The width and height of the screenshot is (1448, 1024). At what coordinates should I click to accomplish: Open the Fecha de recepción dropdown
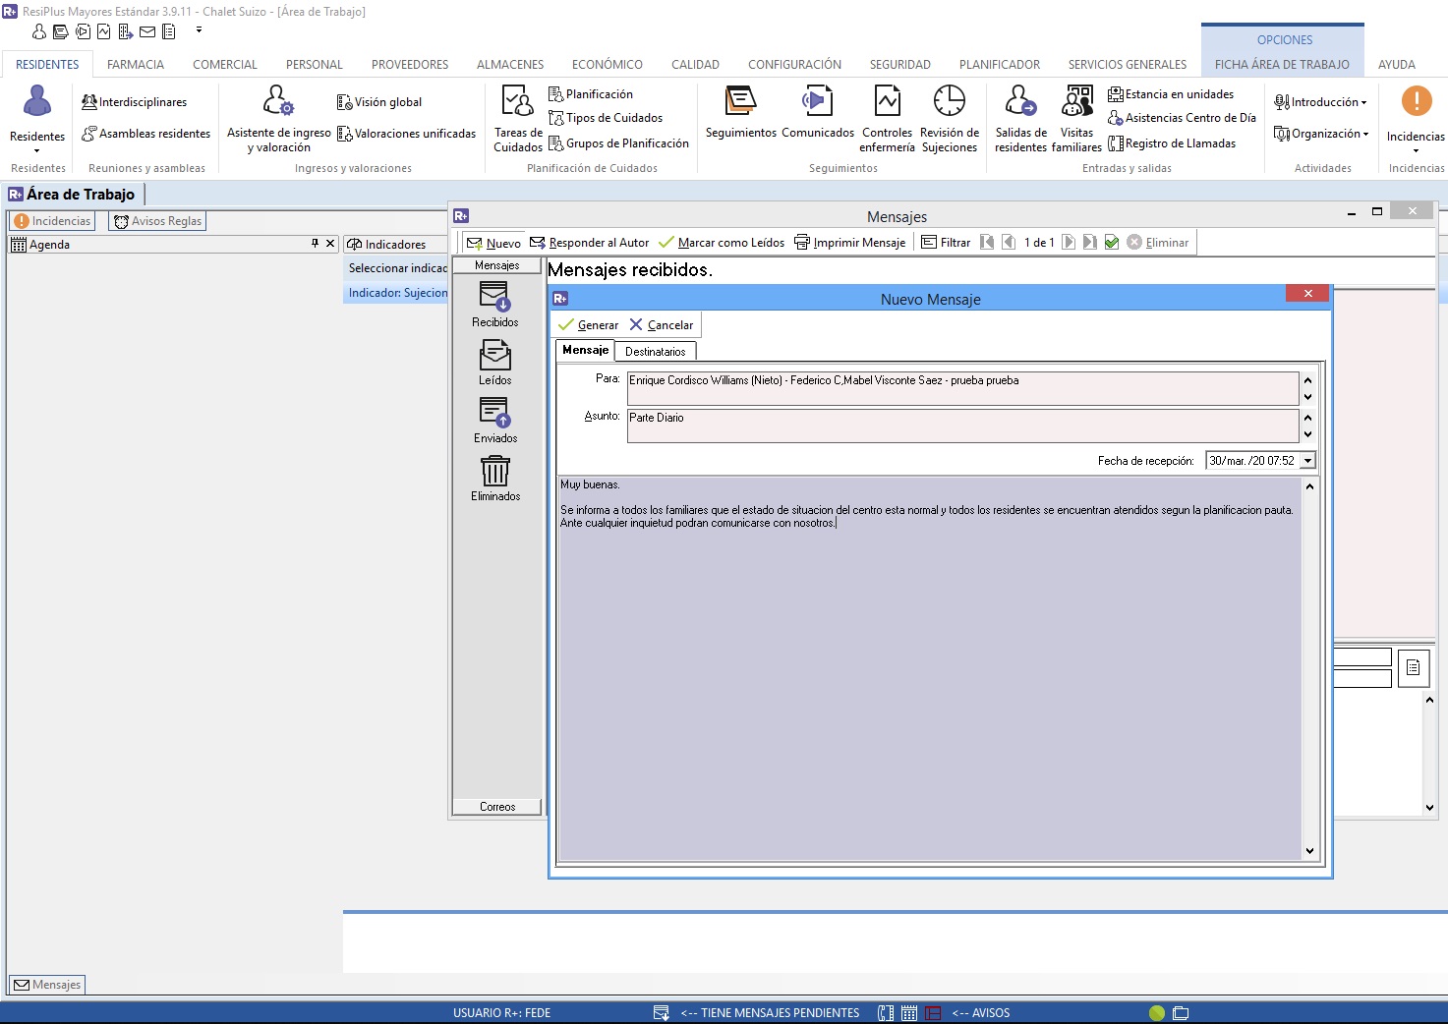1307,461
